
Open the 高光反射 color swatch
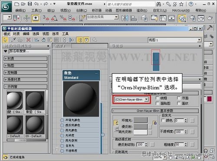tap(141, 132)
